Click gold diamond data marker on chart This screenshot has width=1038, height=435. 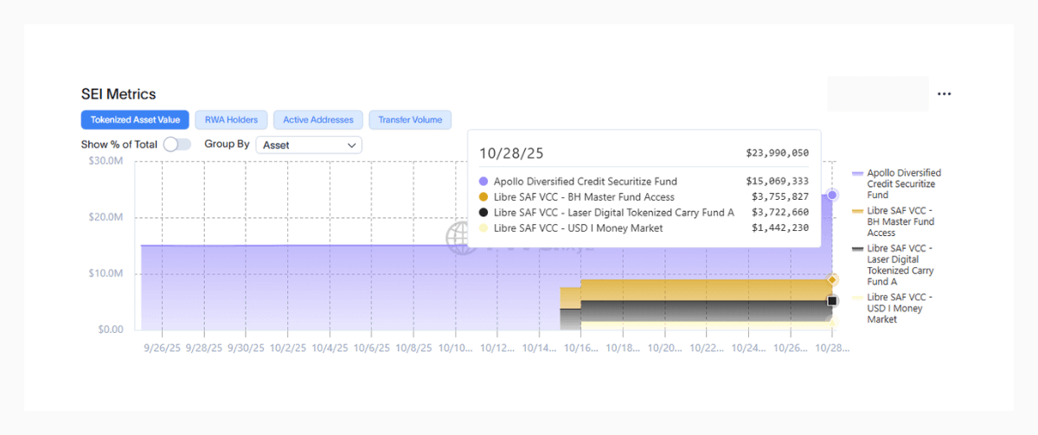[x=832, y=279]
